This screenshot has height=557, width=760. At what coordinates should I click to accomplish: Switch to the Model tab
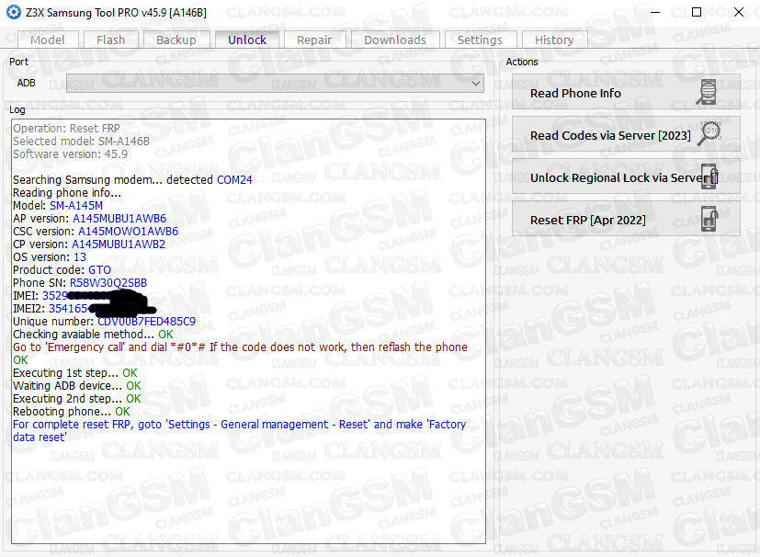[x=48, y=40]
